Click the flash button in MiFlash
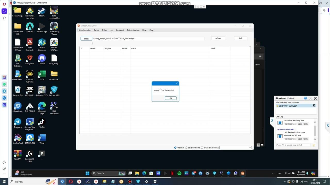 pos(241,38)
